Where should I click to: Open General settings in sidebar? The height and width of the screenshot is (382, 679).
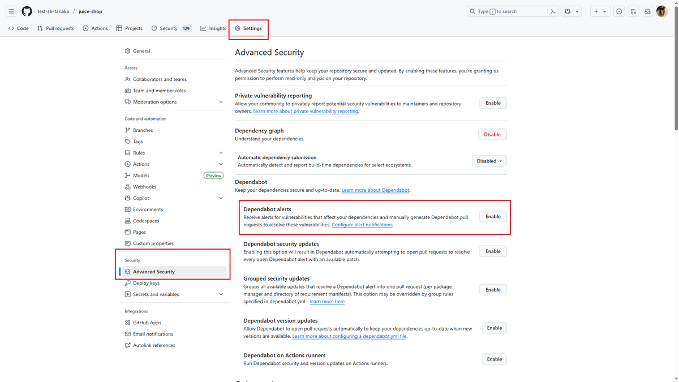click(x=174, y=51)
